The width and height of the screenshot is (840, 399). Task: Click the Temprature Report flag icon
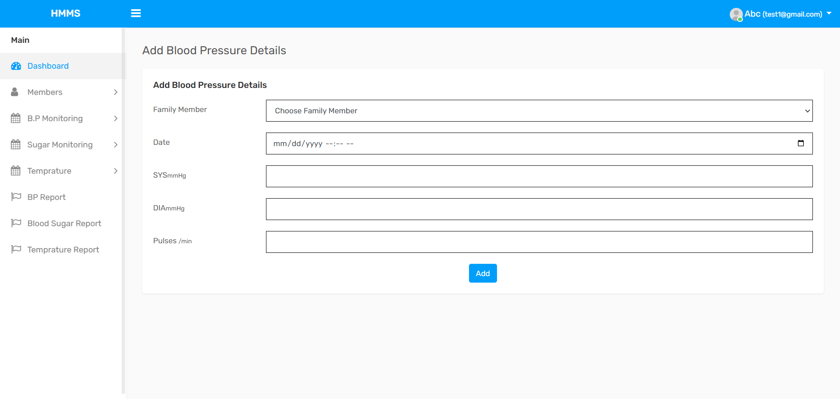pyautogui.click(x=16, y=249)
